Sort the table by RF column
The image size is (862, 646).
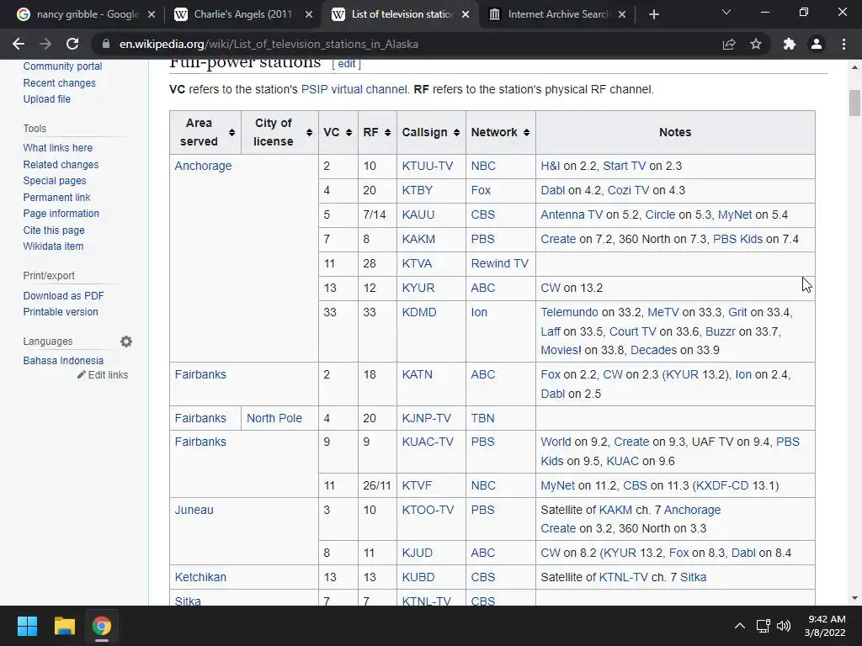pos(387,132)
